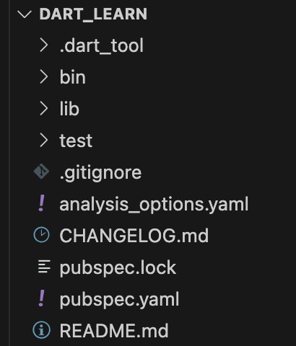Click the clock icon next to CHANGELOG.md
Image resolution: width=296 pixels, height=346 pixels.
coord(41,235)
